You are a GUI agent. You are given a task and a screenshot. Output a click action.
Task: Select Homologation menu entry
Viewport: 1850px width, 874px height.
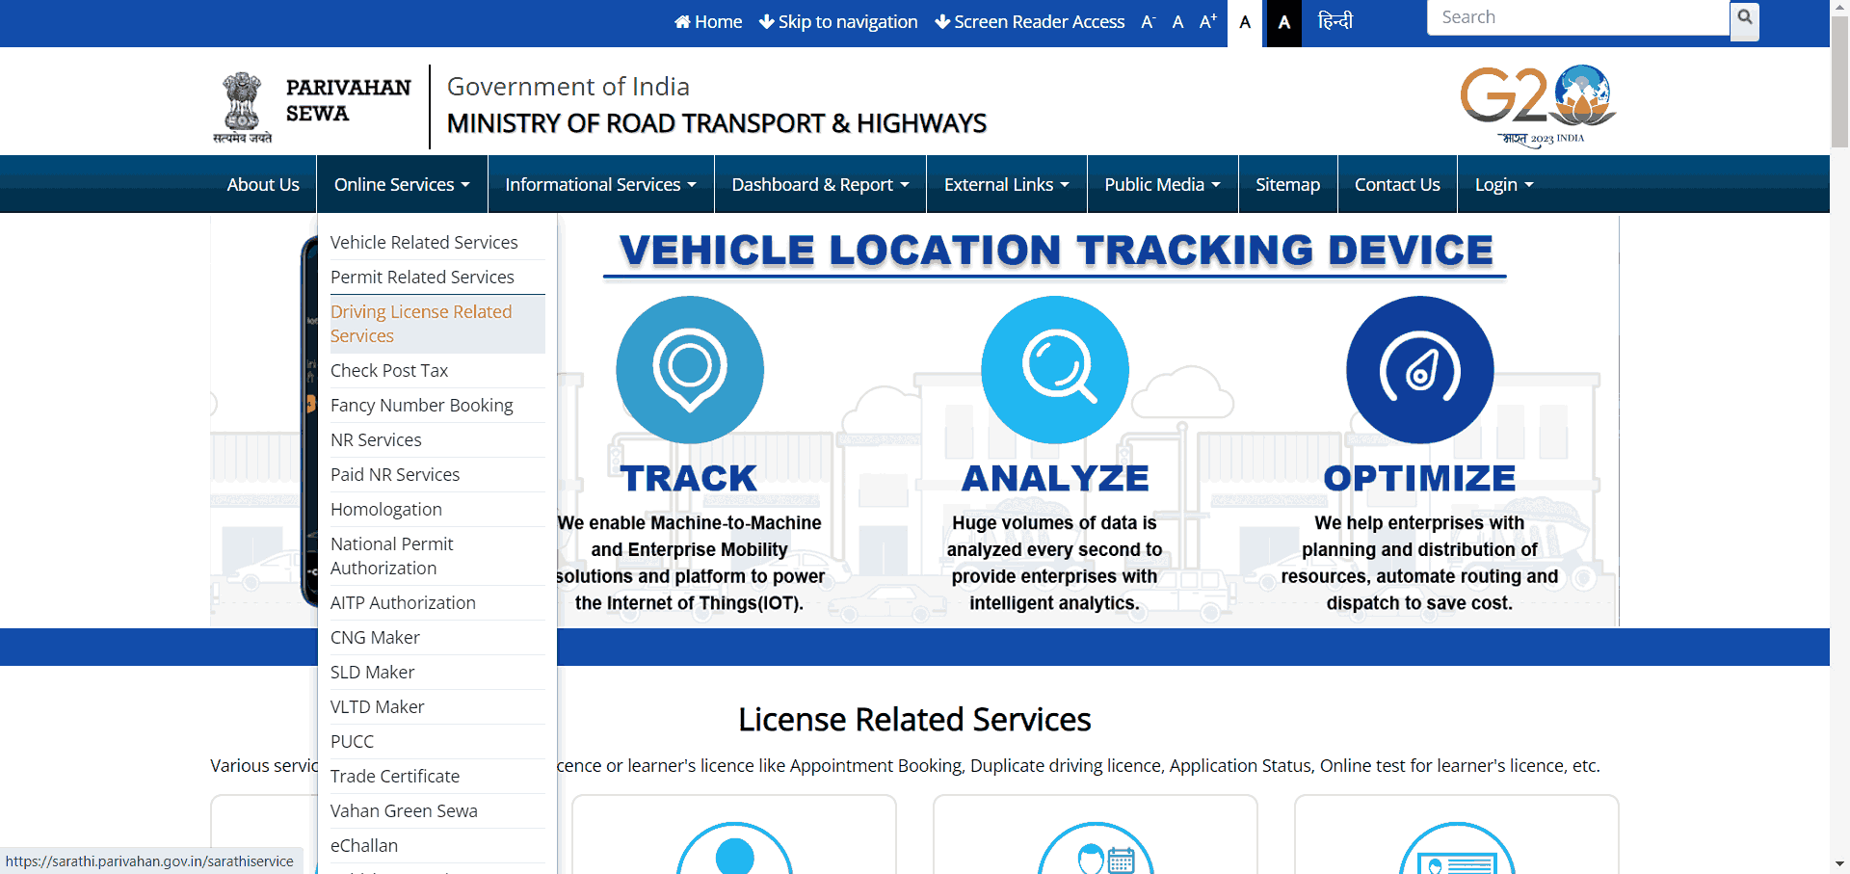[x=437, y=510]
